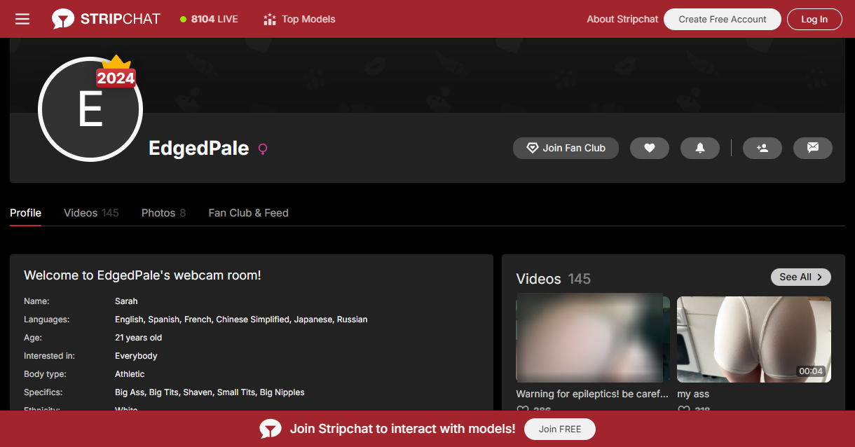
Task: Click Create Free Account button
Action: pyautogui.click(x=722, y=19)
